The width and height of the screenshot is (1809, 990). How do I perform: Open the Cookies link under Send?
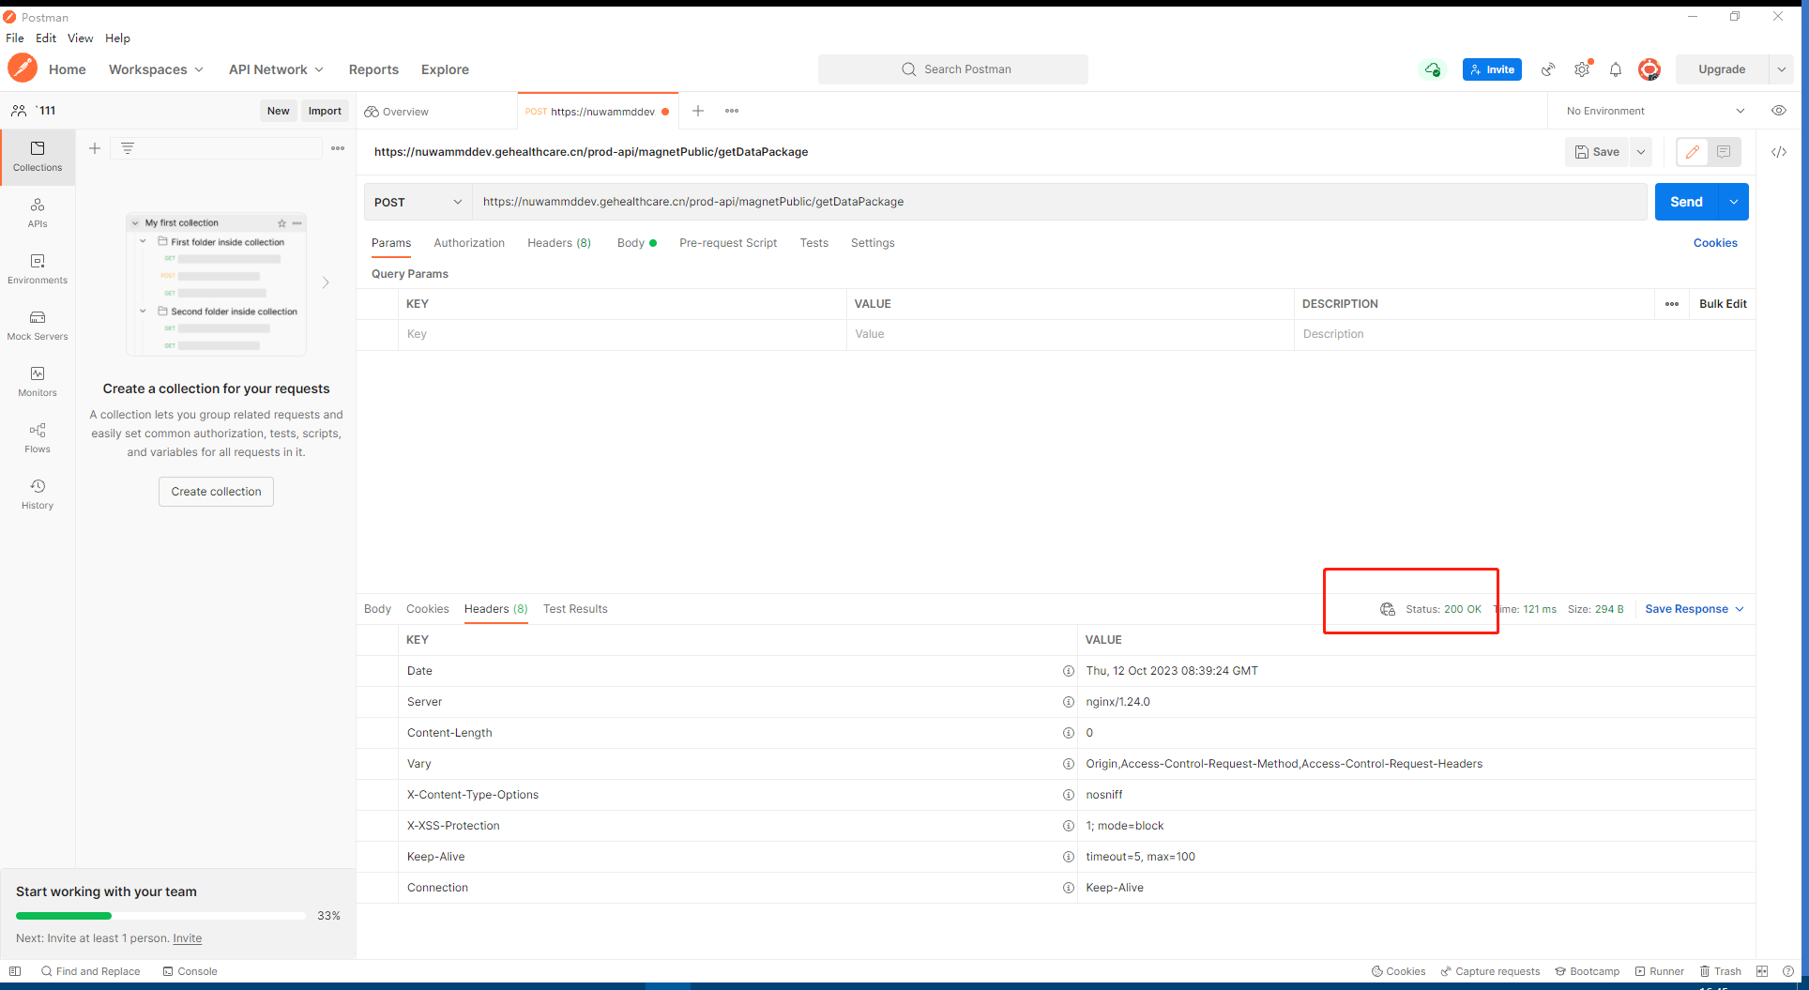pos(1715,243)
